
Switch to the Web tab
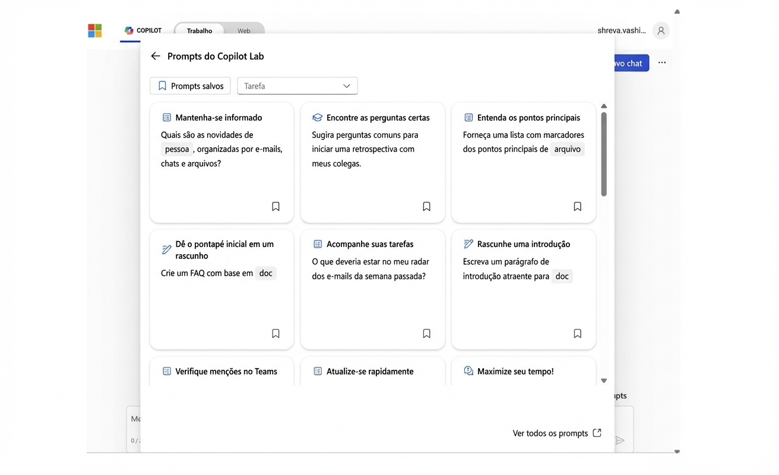(x=243, y=30)
